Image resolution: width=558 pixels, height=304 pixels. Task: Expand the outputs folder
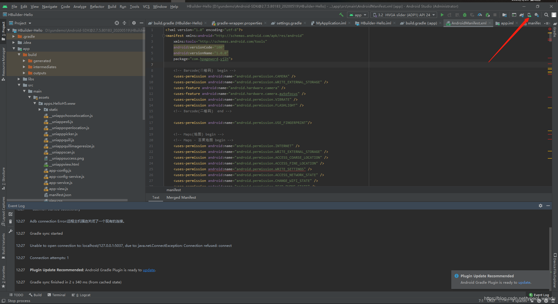click(24, 73)
